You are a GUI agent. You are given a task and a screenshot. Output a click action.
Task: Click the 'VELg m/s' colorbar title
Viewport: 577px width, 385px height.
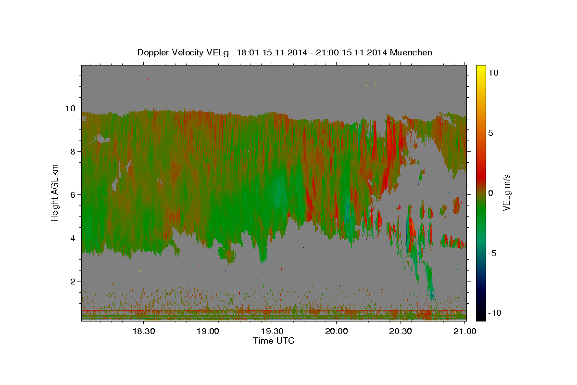[507, 192]
